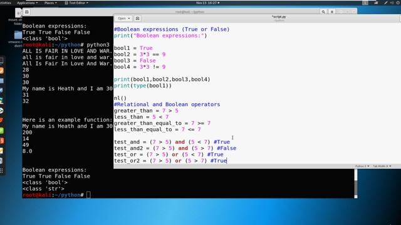Click the nl() call in the editor
Viewport: 401px width, 225px height.
(120, 98)
